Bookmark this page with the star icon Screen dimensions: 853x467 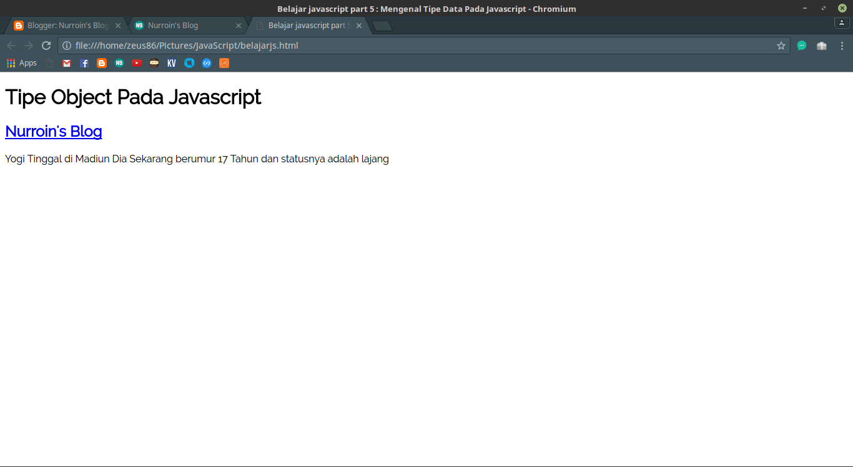click(x=781, y=46)
